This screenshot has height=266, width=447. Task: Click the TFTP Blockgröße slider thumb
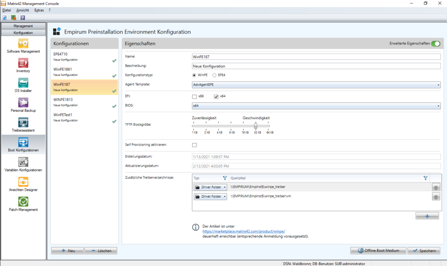pyautogui.click(x=256, y=126)
